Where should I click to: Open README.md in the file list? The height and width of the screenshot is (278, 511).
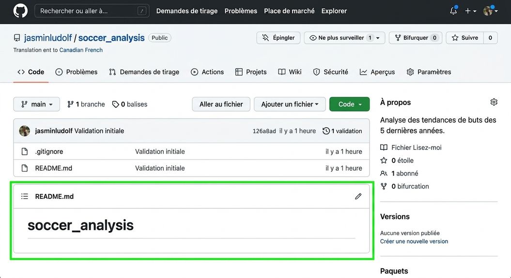[x=53, y=168]
